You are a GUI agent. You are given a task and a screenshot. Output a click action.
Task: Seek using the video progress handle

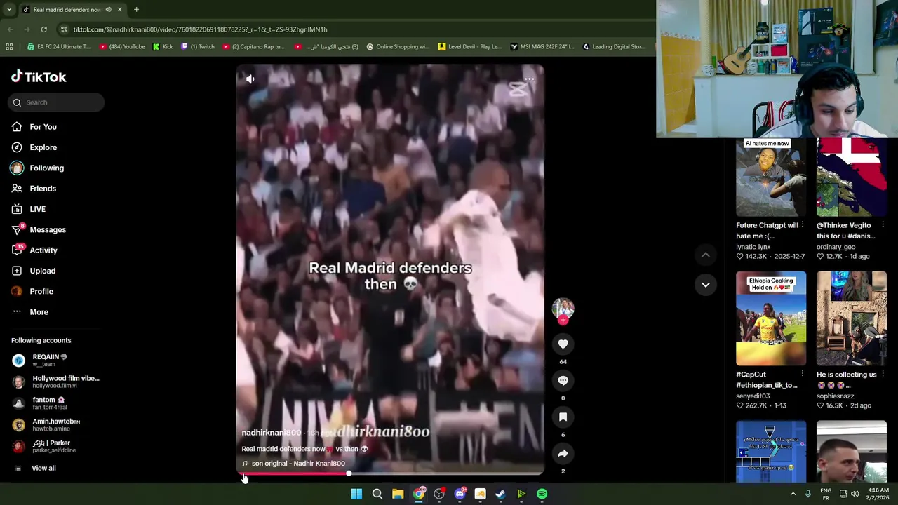(349, 473)
